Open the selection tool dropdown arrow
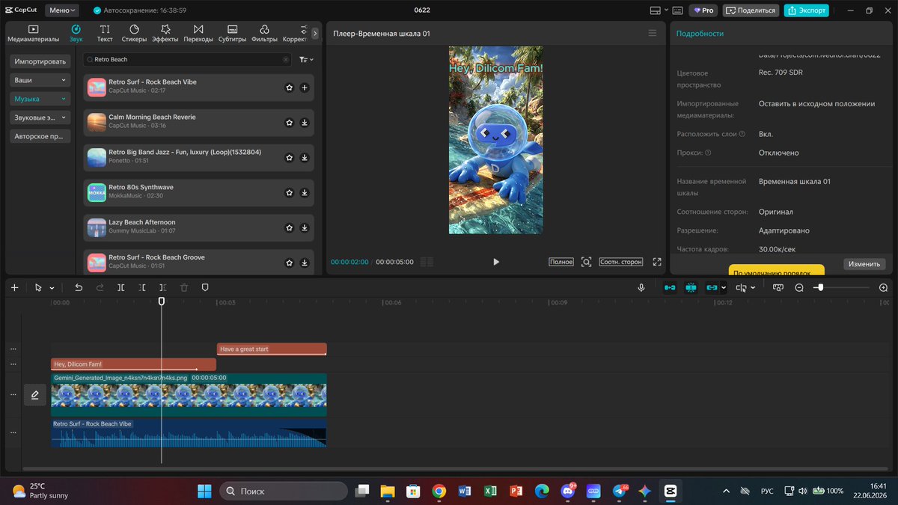This screenshot has height=505, width=898. 52,288
